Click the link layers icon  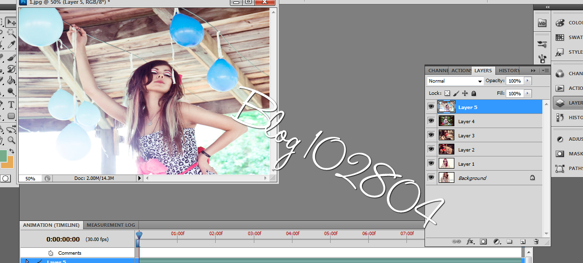pos(456,241)
